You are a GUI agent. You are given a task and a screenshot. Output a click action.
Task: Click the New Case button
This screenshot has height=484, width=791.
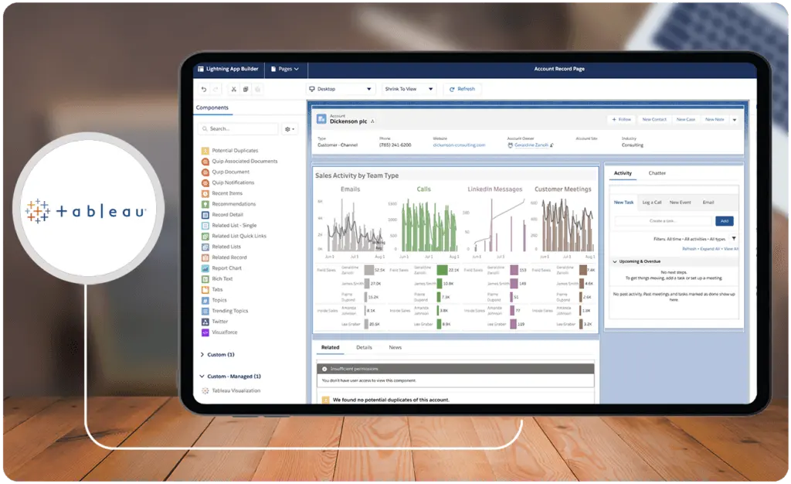pyautogui.click(x=686, y=120)
